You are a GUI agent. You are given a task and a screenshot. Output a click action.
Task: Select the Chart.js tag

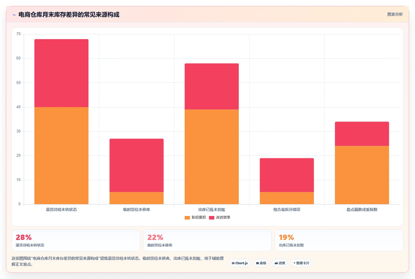tap(240, 263)
